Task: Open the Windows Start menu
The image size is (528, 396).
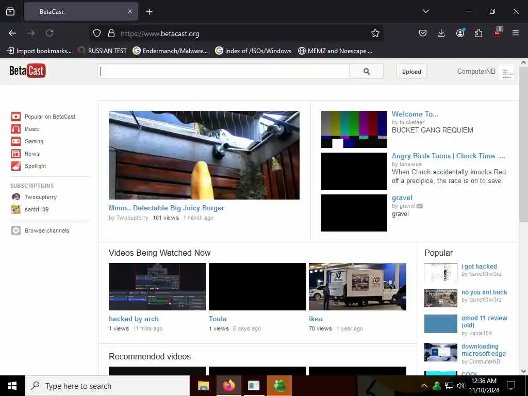Action: 12,386
